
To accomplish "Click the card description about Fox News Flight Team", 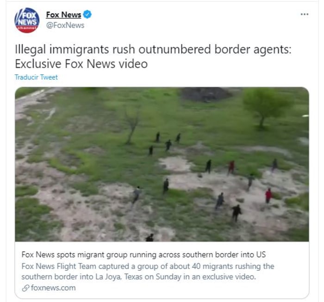I will click(x=148, y=271).
